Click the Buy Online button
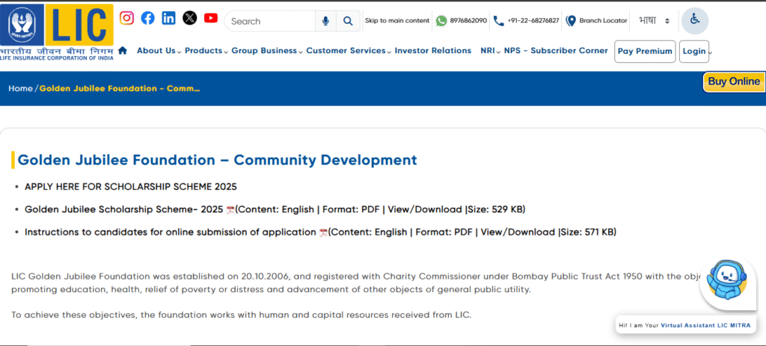766x346 pixels. (733, 81)
